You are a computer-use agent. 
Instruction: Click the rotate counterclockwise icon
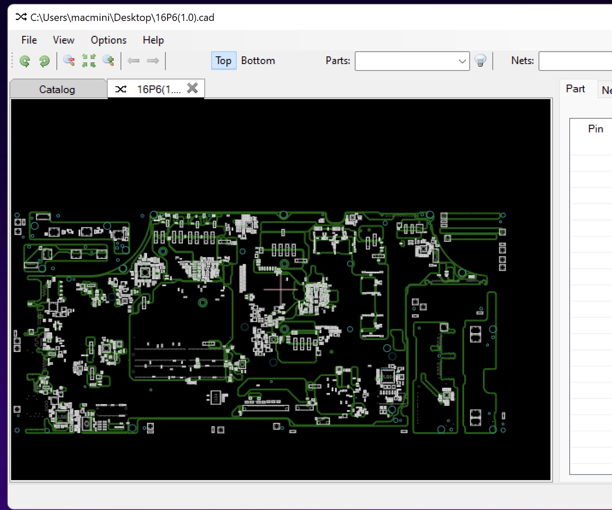coord(25,61)
